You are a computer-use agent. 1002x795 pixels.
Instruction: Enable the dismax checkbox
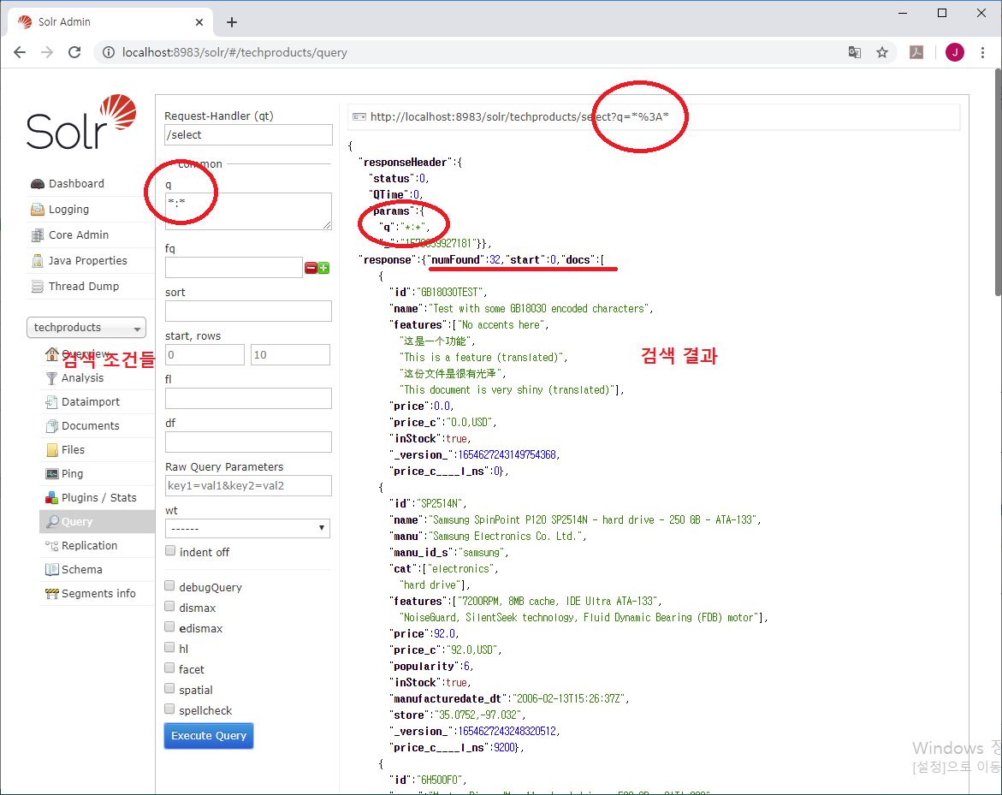(169, 607)
